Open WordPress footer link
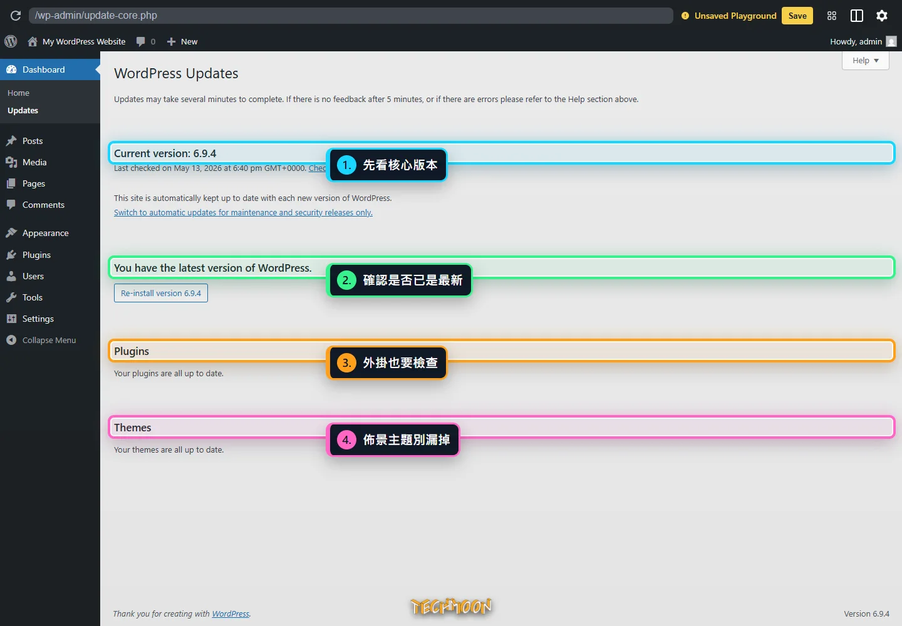The width and height of the screenshot is (902, 626). point(231,613)
